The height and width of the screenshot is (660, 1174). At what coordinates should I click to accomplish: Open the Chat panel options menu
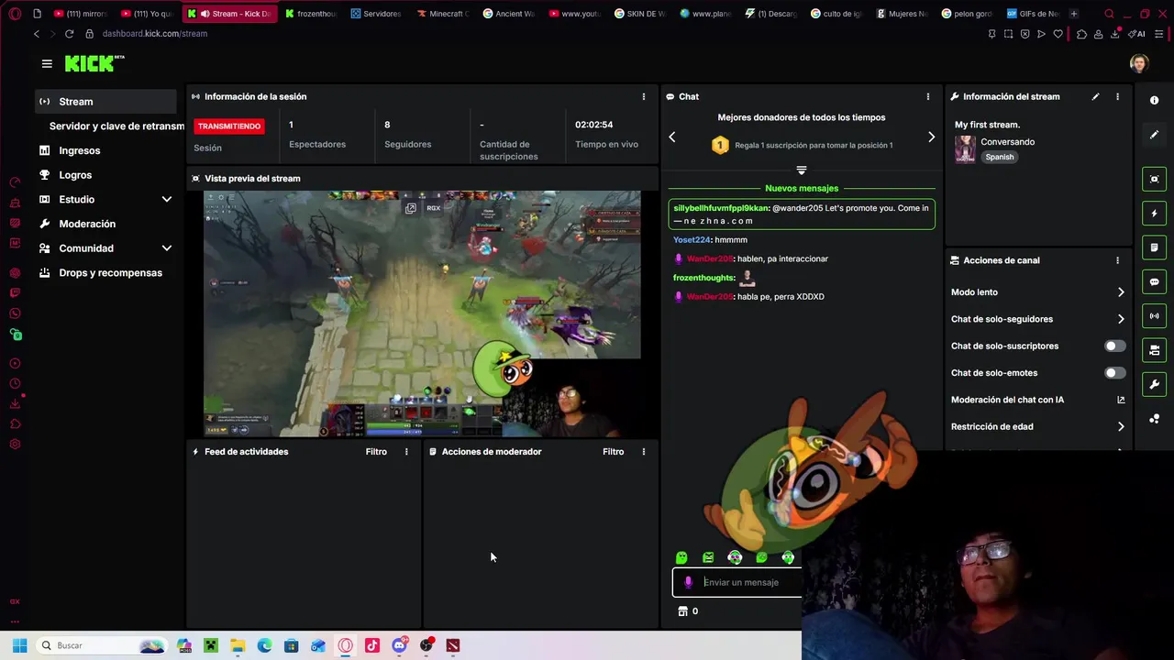[927, 96]
